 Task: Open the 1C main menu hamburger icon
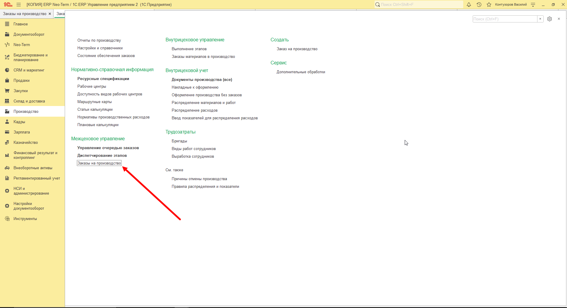pos(19,4)
